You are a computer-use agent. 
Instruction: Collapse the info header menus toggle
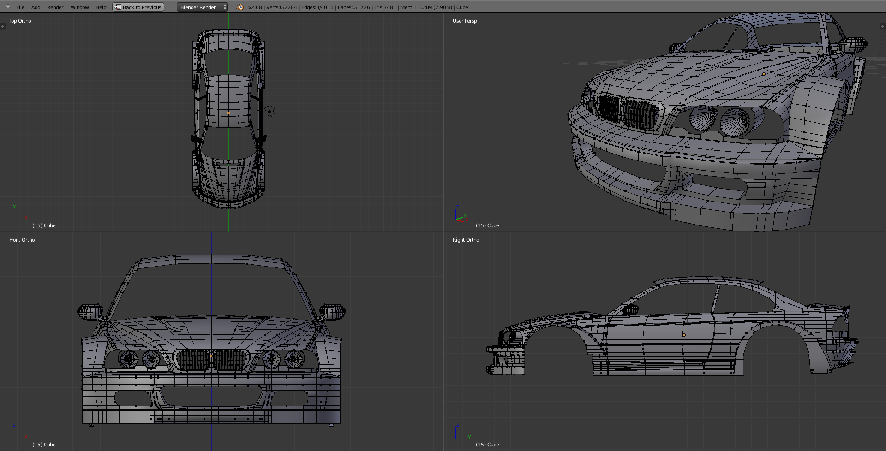point(8,6)
